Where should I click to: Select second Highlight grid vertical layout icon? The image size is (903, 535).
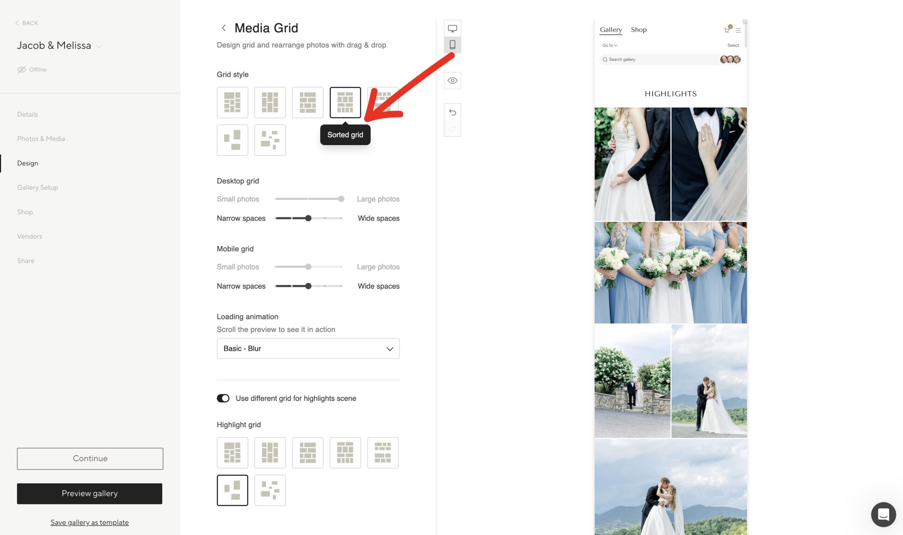point(270,453)
